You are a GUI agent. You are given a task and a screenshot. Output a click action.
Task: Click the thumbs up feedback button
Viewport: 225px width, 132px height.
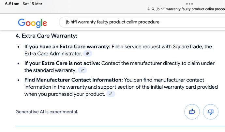pos(192,111)
